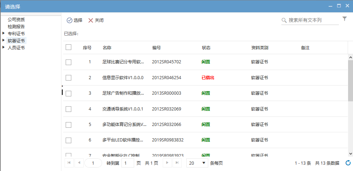Go to the first page icon
The height and width of the screenshot is (171, 353).
point(68,163)
